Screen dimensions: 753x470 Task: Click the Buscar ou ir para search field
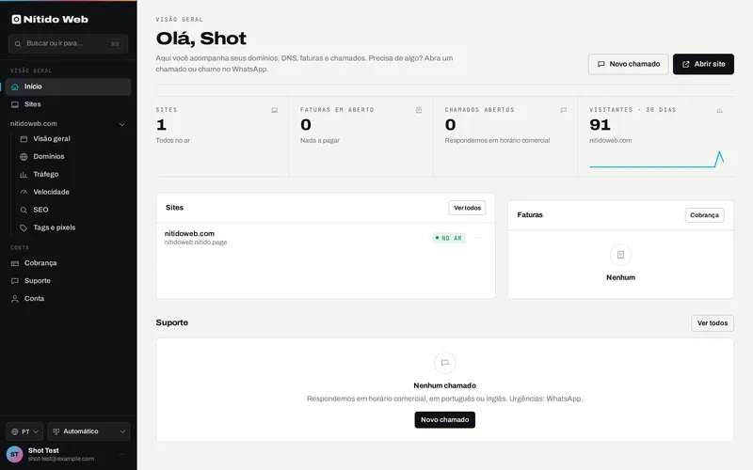pos(68,43)
